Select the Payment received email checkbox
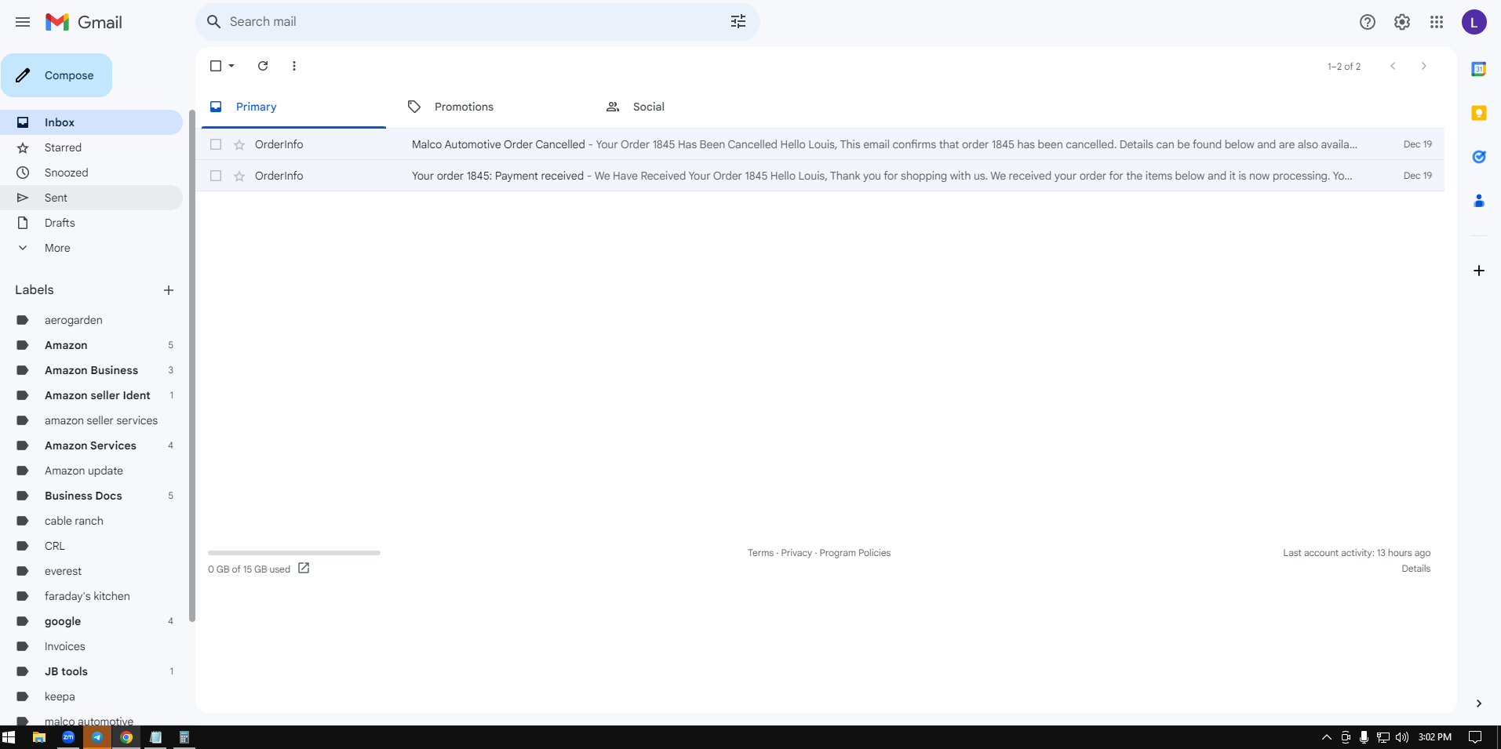Image resolution: width=1501 pixels, height=749 pixels. [x=216, y=176]
